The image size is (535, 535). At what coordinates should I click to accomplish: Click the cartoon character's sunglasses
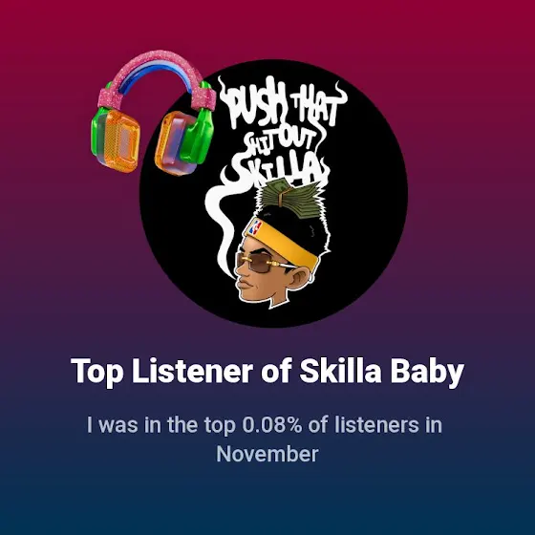pos(261,262)
